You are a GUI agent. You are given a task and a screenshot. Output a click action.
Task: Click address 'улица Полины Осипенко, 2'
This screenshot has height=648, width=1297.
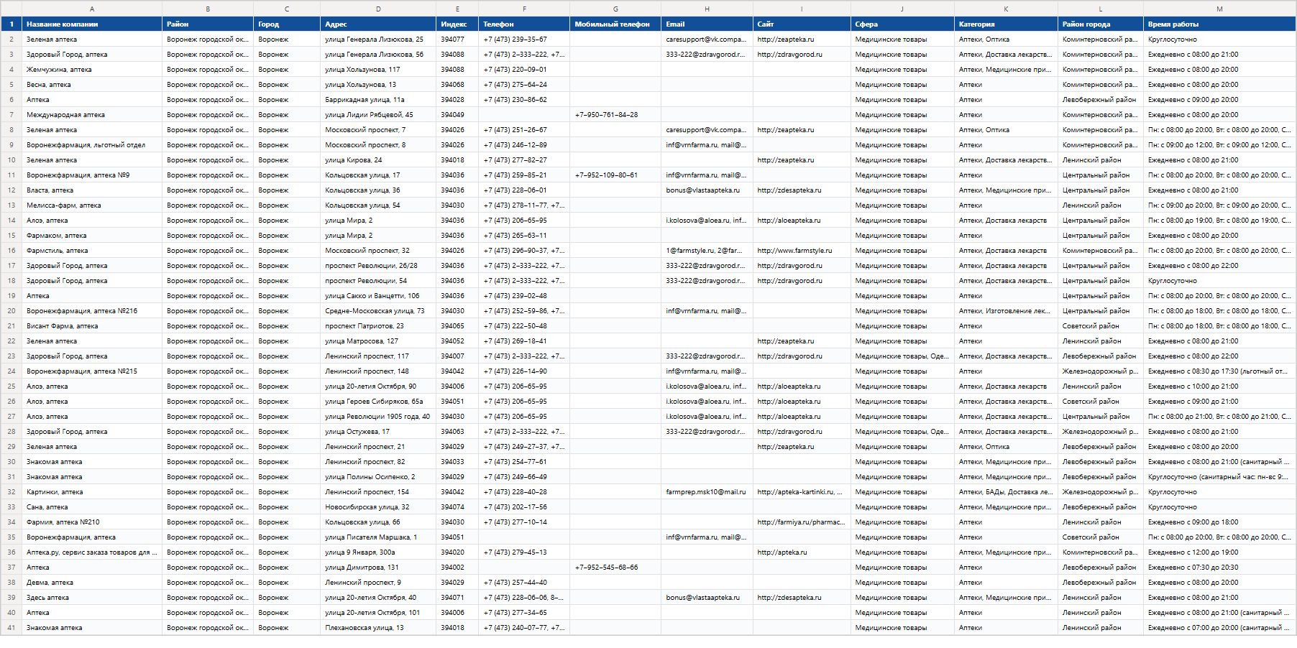point(378,477)
